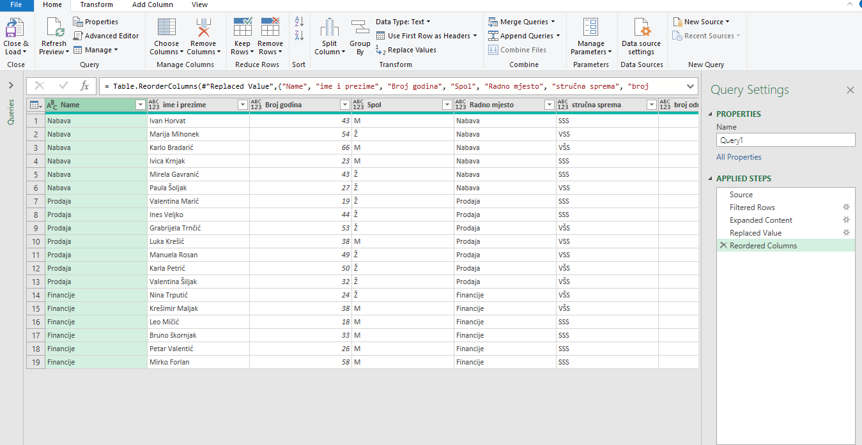Click the Split Column icon
The height and width of the screenshot is (445, 862).
(329, 29)
